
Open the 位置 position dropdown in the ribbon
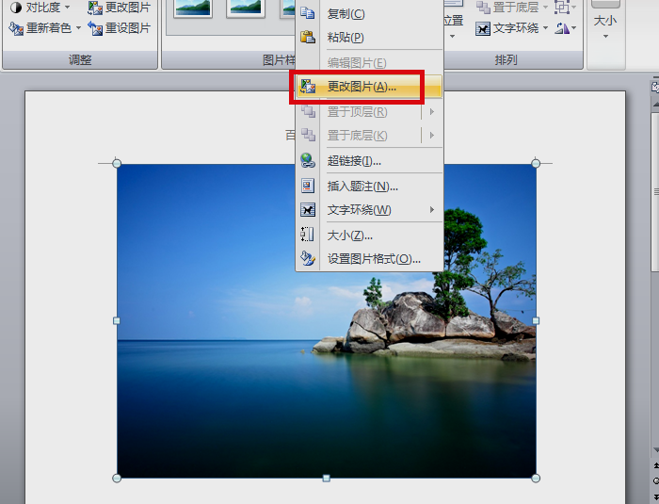pyautogui.click(x=453, y=20)
